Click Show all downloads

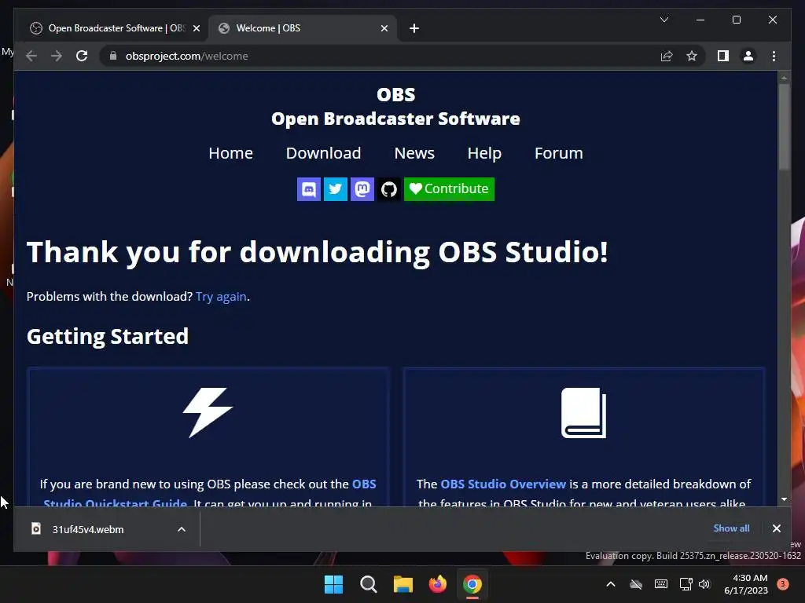click(x=731, y=528)
